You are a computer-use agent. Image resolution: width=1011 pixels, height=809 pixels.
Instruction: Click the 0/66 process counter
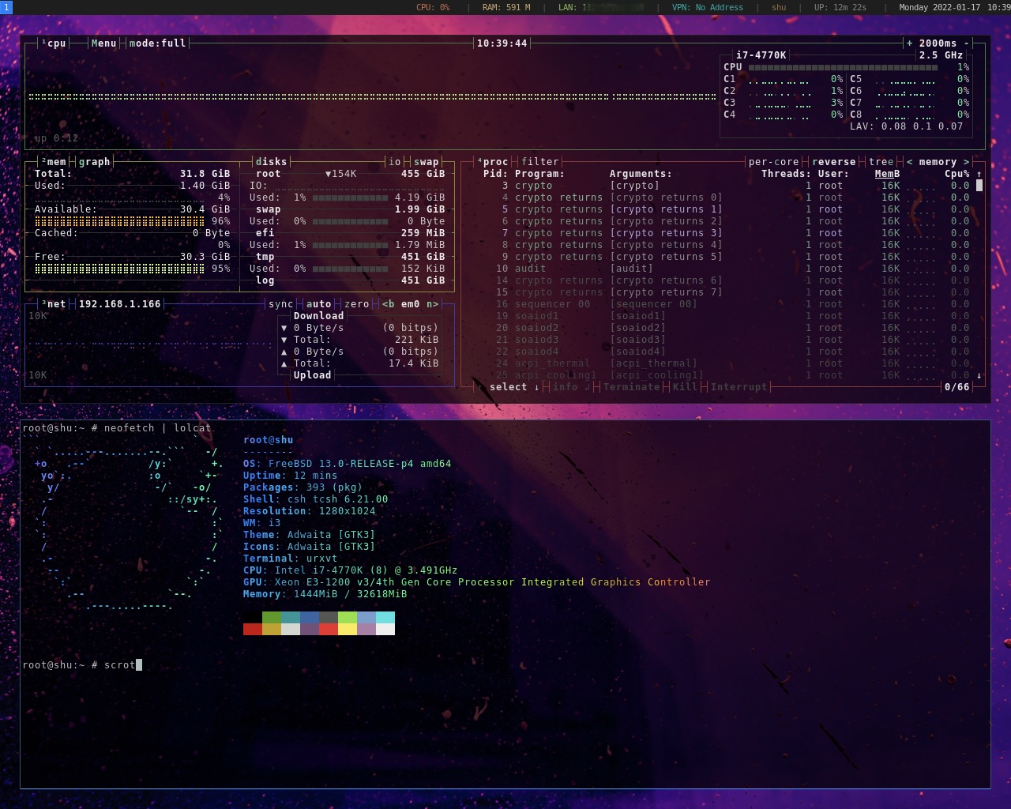[x=957, y=387]
